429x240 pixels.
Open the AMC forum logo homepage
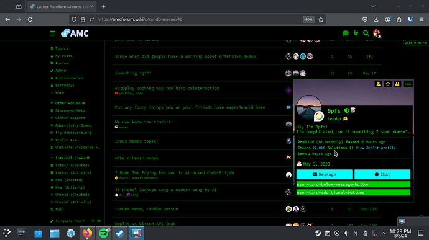75,33
